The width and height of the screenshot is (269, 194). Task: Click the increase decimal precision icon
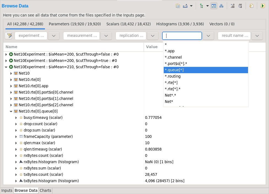(232, 6)
